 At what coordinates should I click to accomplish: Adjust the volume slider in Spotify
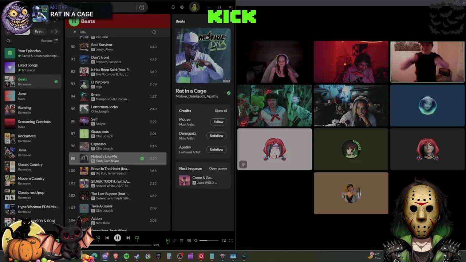click(209, 241)
